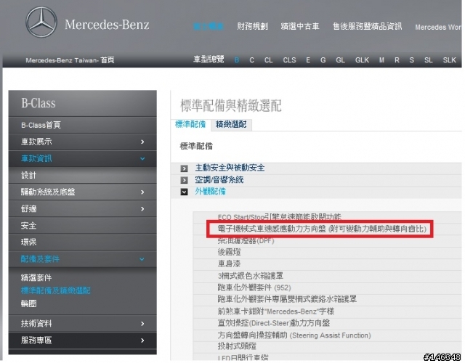Open 精選中古車 top menu

pos(300,26)
